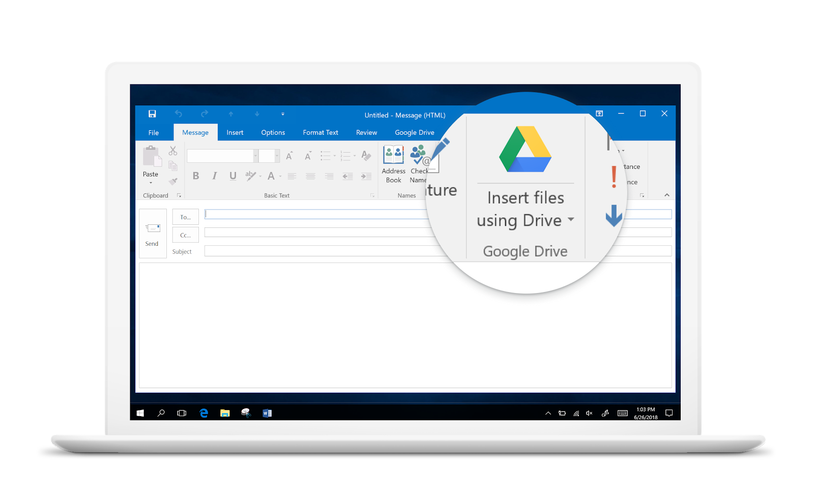
Task: Click the To... button
Action: pyautogui.click(x=186, y=217)
